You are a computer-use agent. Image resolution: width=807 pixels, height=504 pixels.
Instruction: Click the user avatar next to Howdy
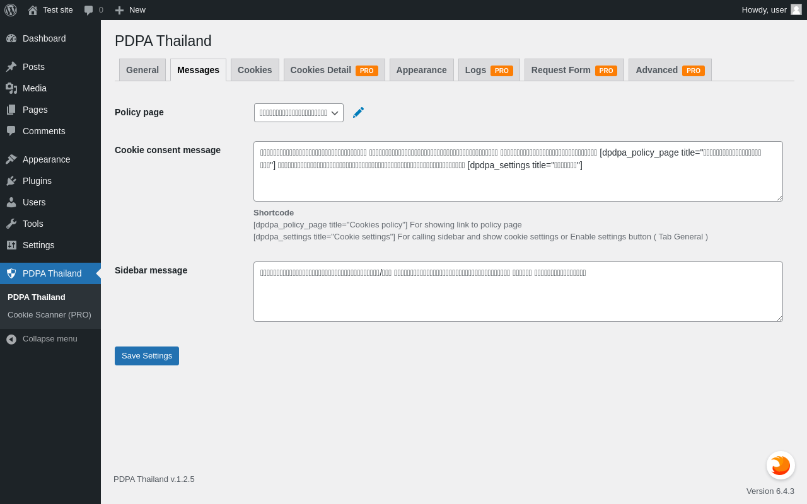796,9
